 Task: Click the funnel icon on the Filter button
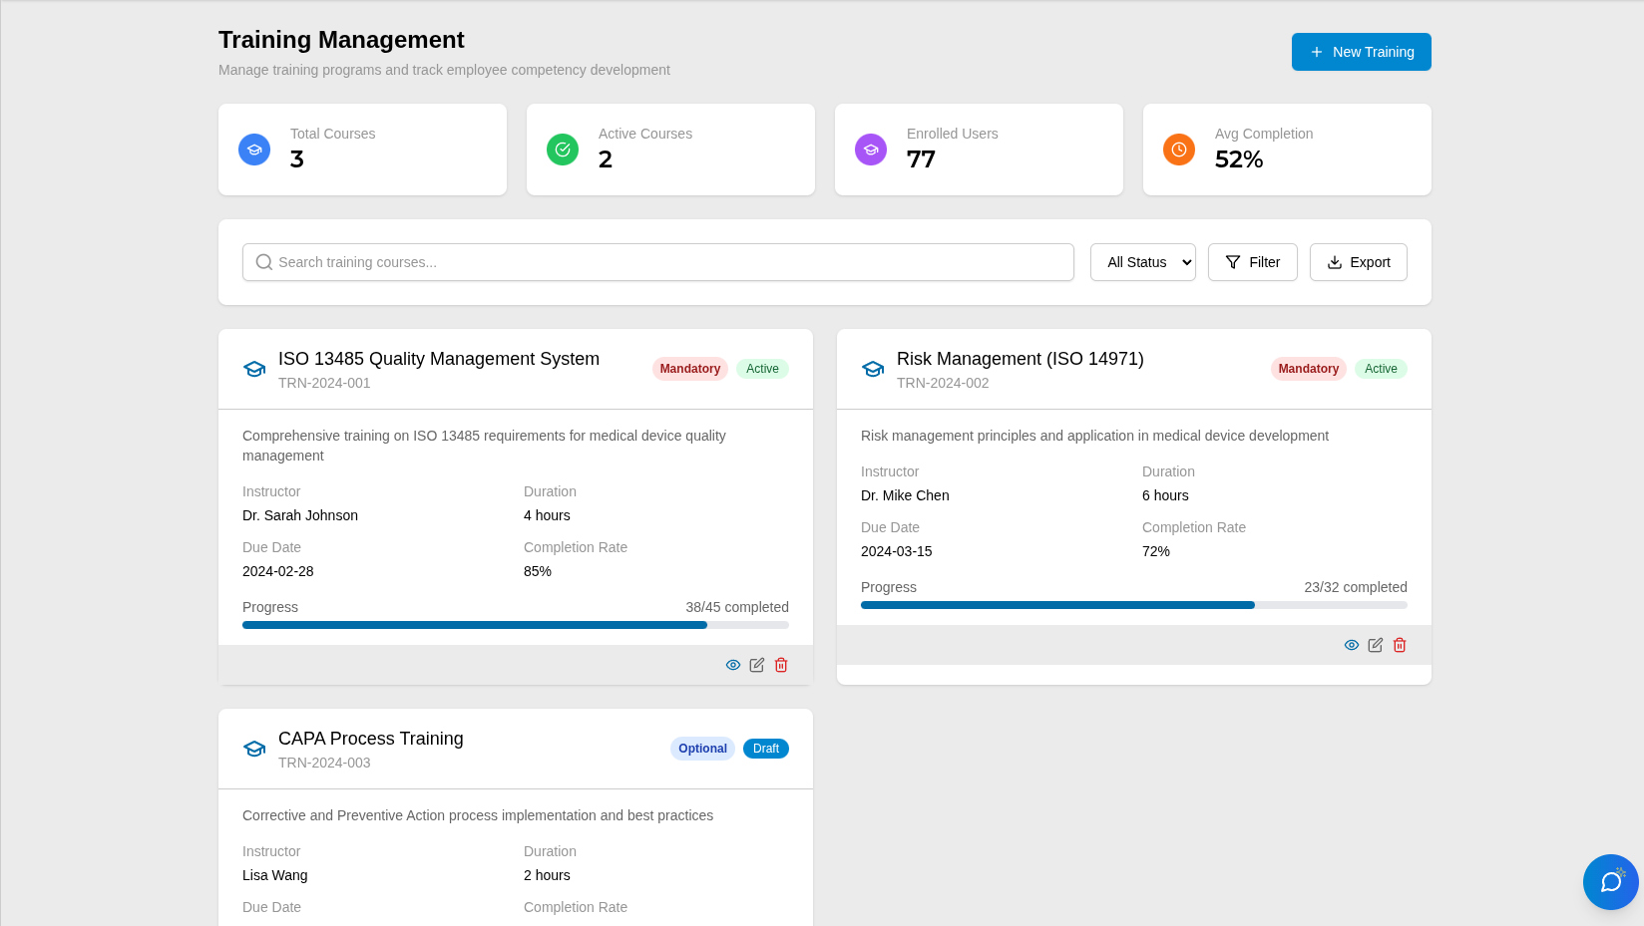(1233, 262)
